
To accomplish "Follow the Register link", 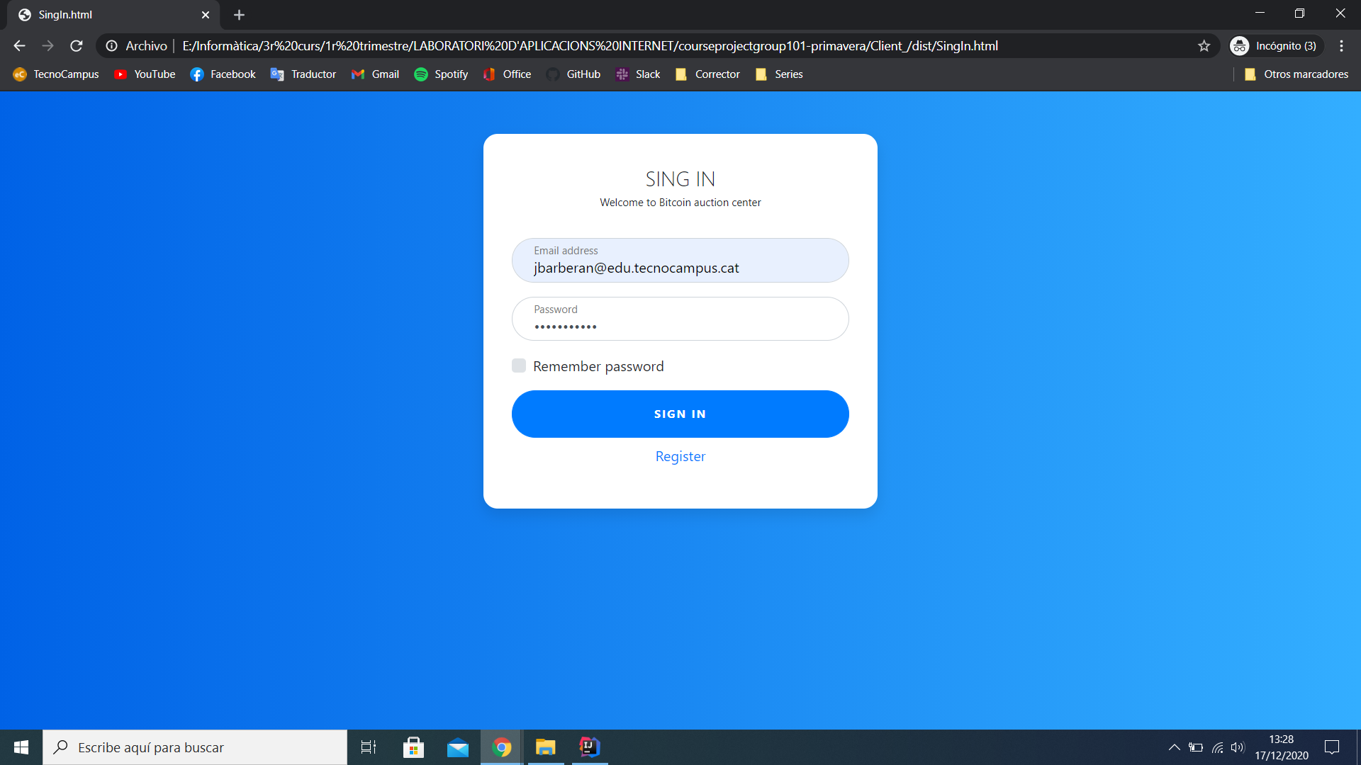I will (x=680, y=455).
